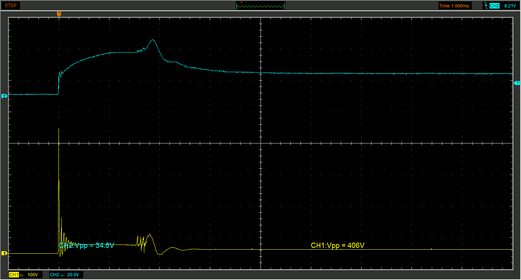Toggle the cyan CH2 channel label
The width and height of the screenshot is (521, 280).
pyautogui.click(x=54, y=275)
